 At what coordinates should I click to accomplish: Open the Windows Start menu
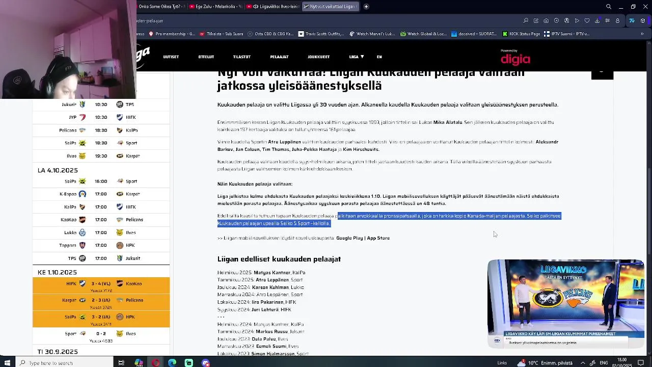7,363
